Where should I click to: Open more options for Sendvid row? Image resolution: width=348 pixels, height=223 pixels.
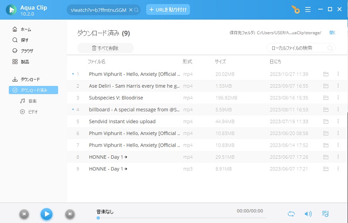[x=338, y=121]
